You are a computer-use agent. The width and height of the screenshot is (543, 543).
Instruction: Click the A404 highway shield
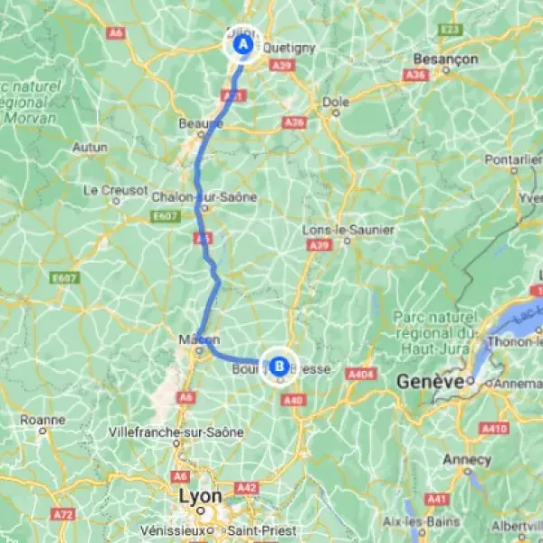[361, 374]
